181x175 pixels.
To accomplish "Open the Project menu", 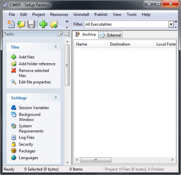I will click(38, 15).
